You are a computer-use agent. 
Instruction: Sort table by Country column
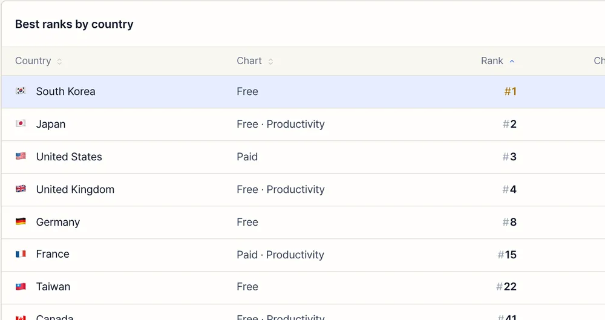pos(38,61)
